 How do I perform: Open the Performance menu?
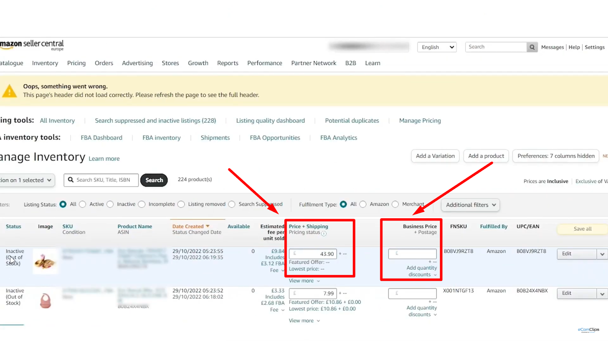pyautogui.click(x=265, y=63)
